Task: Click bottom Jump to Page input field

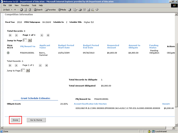Action: click(x=23, y=71)
